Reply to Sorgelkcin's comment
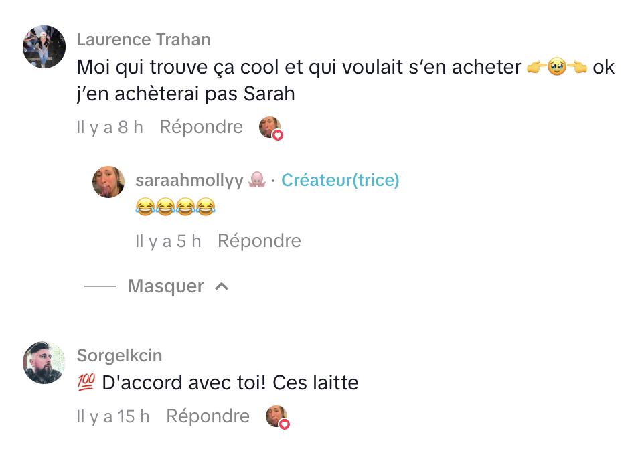This screenshot has width=632, height=455. [x=208, y=416]
